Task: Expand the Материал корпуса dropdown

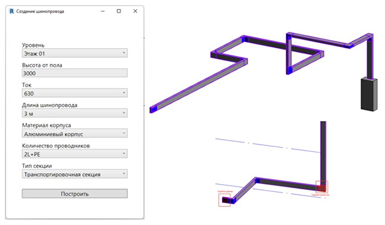Action: (x=75, y=134)
